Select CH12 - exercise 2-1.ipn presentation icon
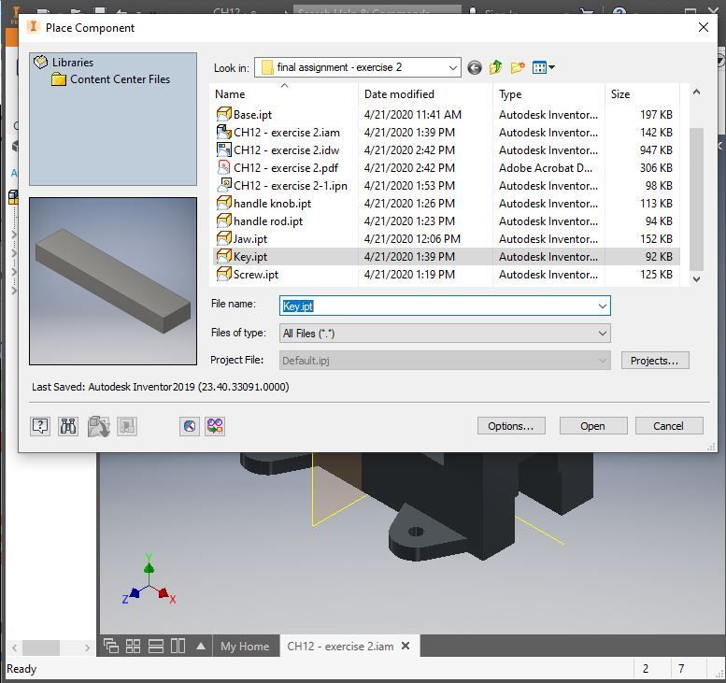Image resolution: width=726 pixels, height=683 pixels. pyautogui.click(x=223, y=185)
